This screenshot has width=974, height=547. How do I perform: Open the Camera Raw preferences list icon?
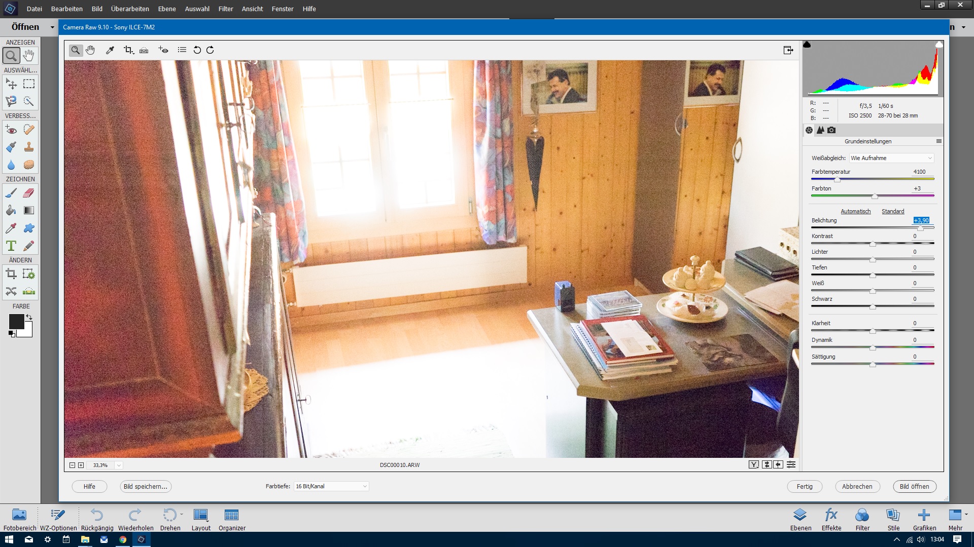182,50
